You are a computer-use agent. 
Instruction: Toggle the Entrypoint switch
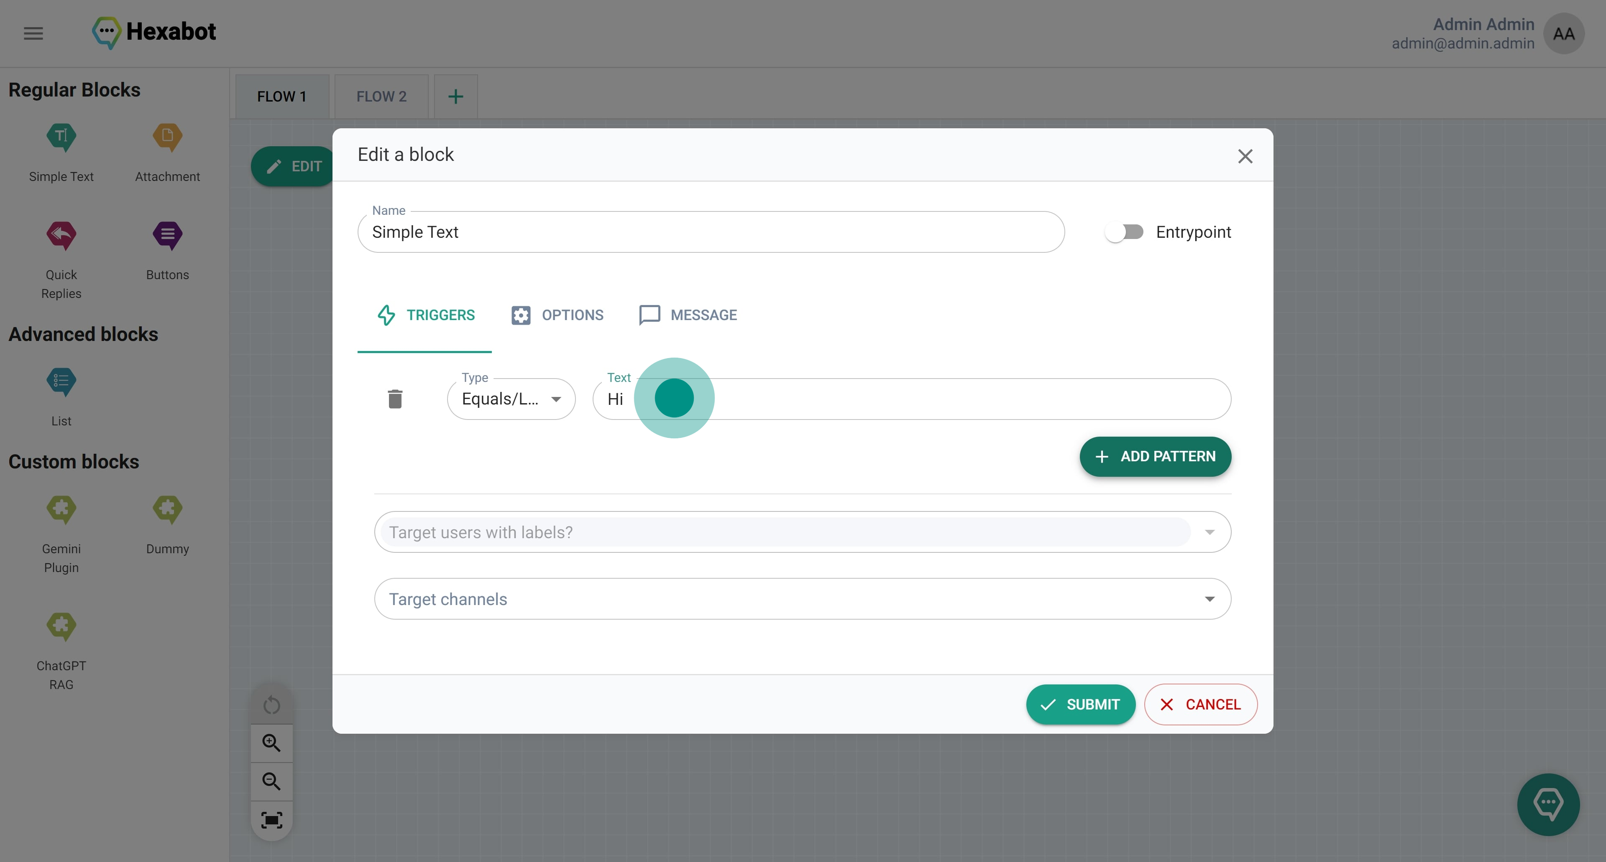click(1124, 232)
